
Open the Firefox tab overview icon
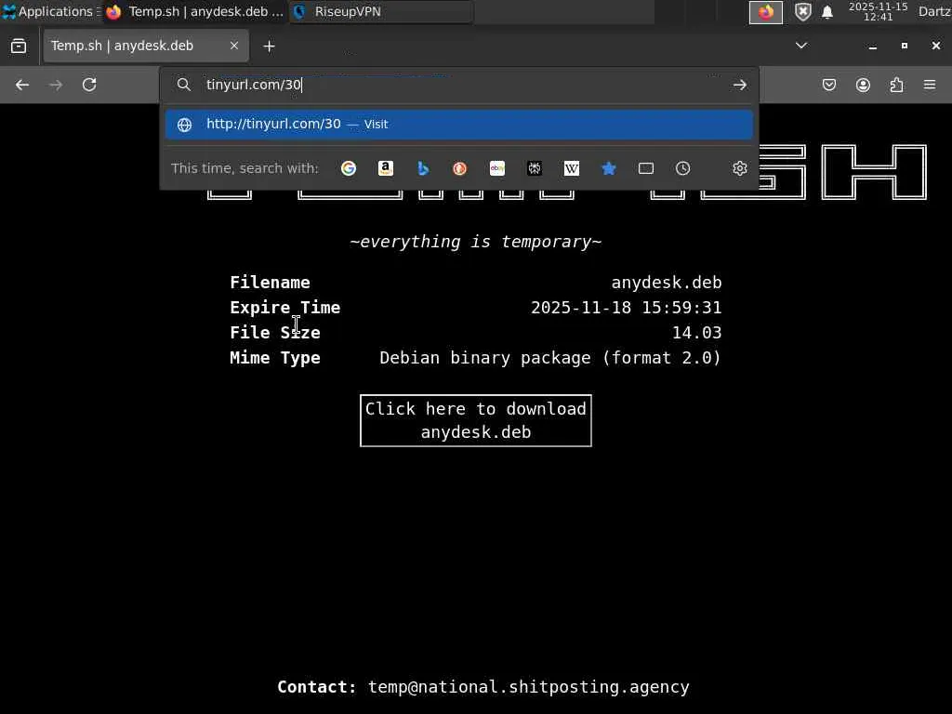(x=19, y=46)
